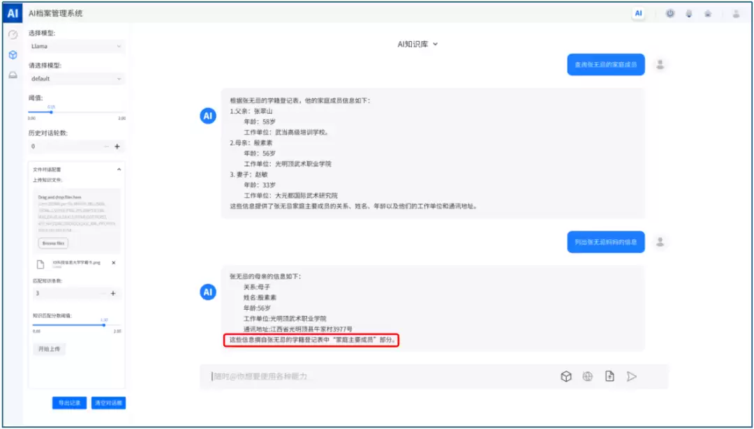Click the text 工作单位：武当高级培训学校

click(x=287, y=132)
